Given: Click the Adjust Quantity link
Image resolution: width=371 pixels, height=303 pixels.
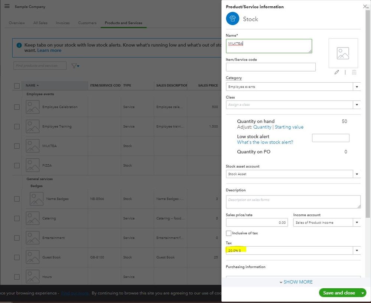Looking at the screenshot, I should click(262, 127).
